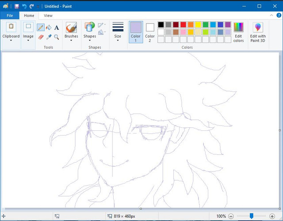Image resolution: width=283 pixels, height=221 pixels.
Task: Choose the green color swatch
Action: (x=205, y=25)
